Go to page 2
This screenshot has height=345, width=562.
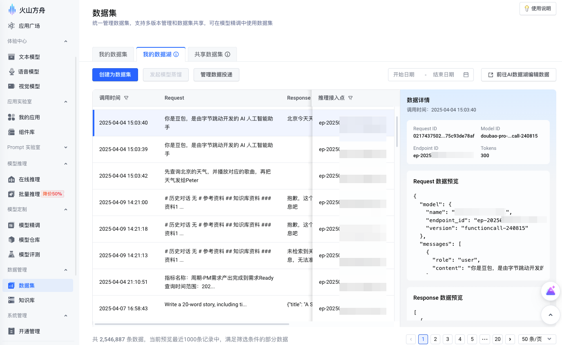point(435,339)
